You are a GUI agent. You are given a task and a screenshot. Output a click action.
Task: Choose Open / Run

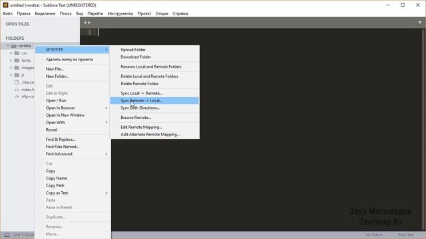click(73, 100)
